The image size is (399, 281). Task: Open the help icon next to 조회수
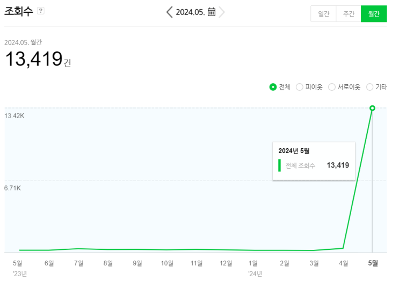coord(41,11)
